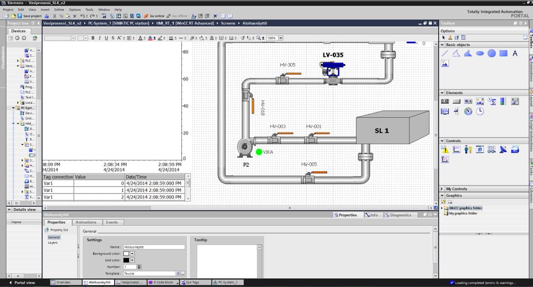Switch to the Animations tab
Image resolution: width=533 pixels, height=287 pixels.
[x=85, y=222]
